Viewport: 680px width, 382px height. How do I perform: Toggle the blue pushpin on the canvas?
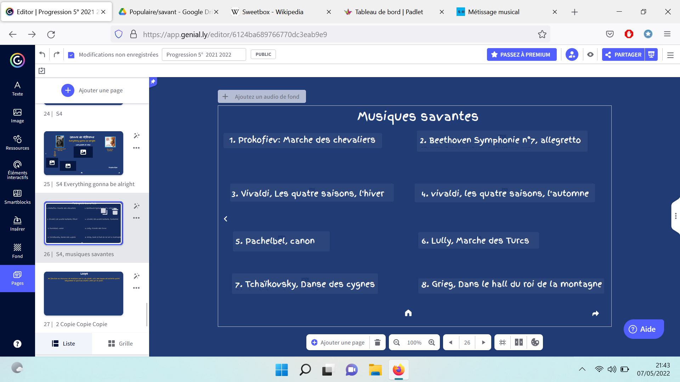(x=153, y=82)
